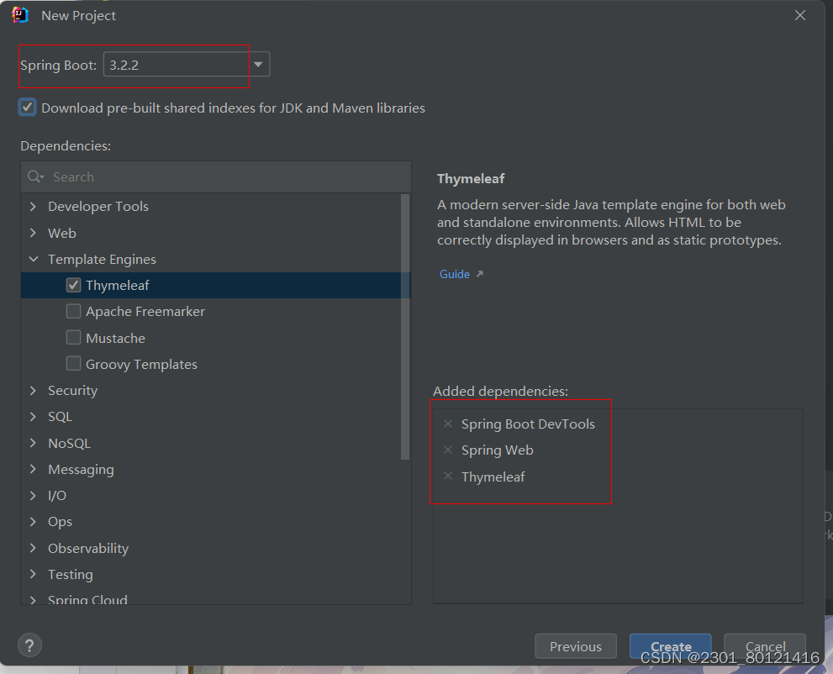Remove Spring Web from added dependencies
The image size is (833, 674).
(448, 450)
